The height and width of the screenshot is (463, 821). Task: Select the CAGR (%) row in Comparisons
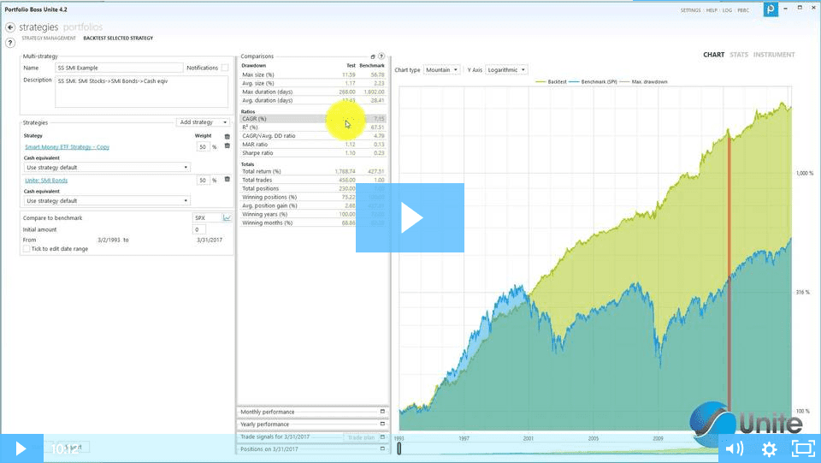pyautogui.click(x=313, y=119)
